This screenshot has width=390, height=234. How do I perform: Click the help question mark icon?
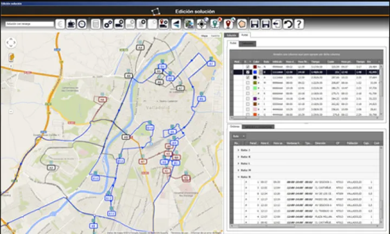[298, 24]
